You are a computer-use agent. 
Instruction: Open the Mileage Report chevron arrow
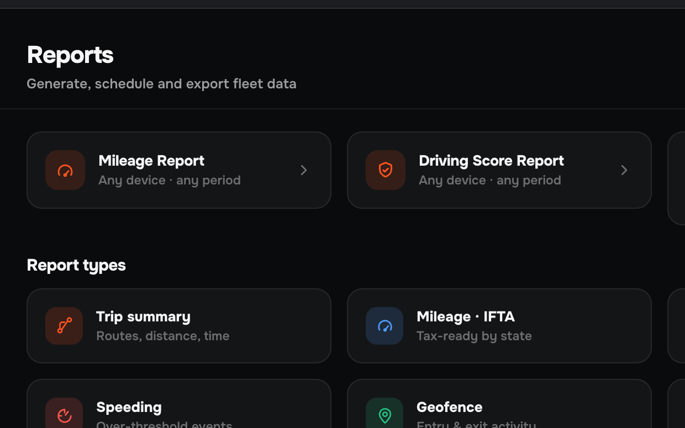coord(304,170)
